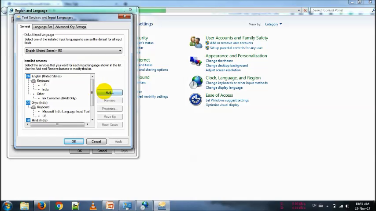This screenshot has height=211, width=376.
Task: Open the Control Panel taskbar button
Action: [127, 206]
